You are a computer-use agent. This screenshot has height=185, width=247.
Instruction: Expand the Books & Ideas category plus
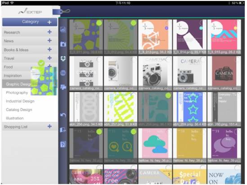(49, 50)
